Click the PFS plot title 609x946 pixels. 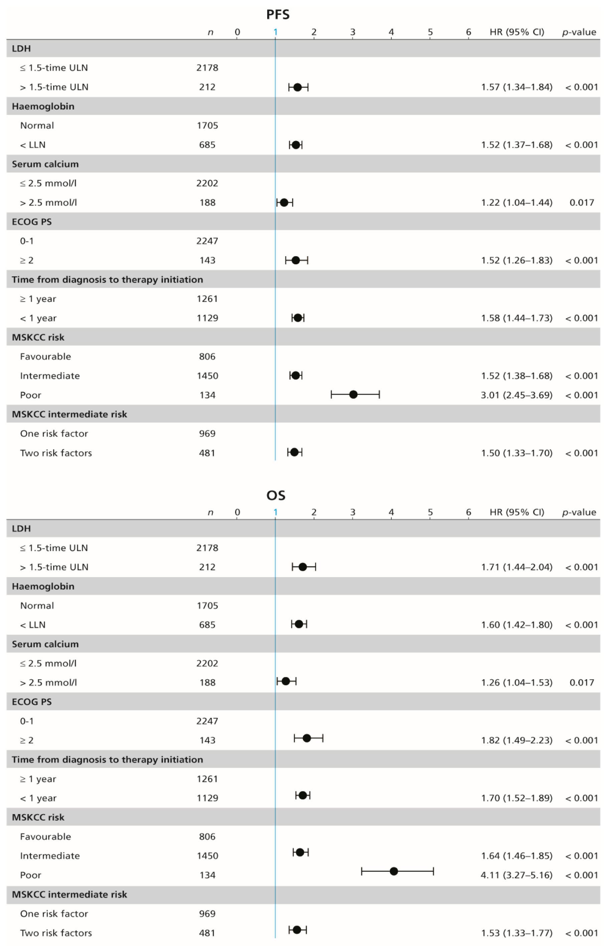click(278, 14)
